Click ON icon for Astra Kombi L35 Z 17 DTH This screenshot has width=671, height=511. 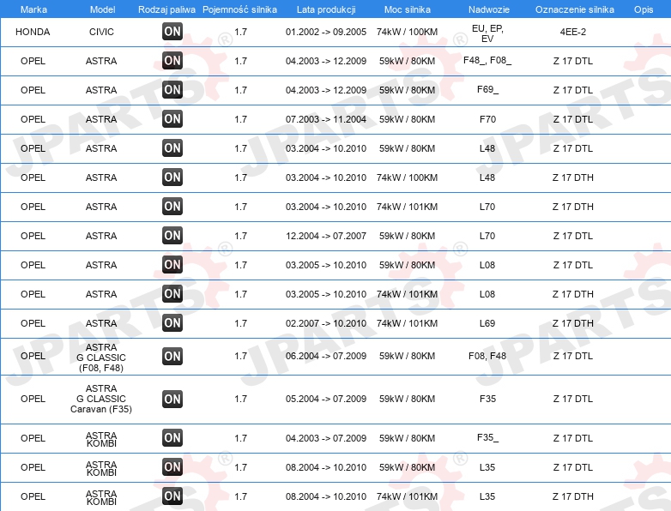(172, 496)
